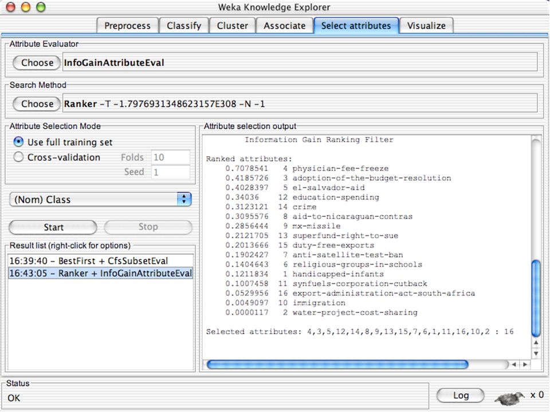Screen dimensions: 550x412
Task: Click the horizontal scrollbar thumb in output
Action: 337,365
